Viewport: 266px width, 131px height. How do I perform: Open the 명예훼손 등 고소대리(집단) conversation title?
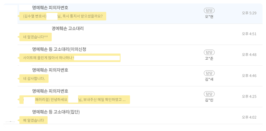[56, 112]
